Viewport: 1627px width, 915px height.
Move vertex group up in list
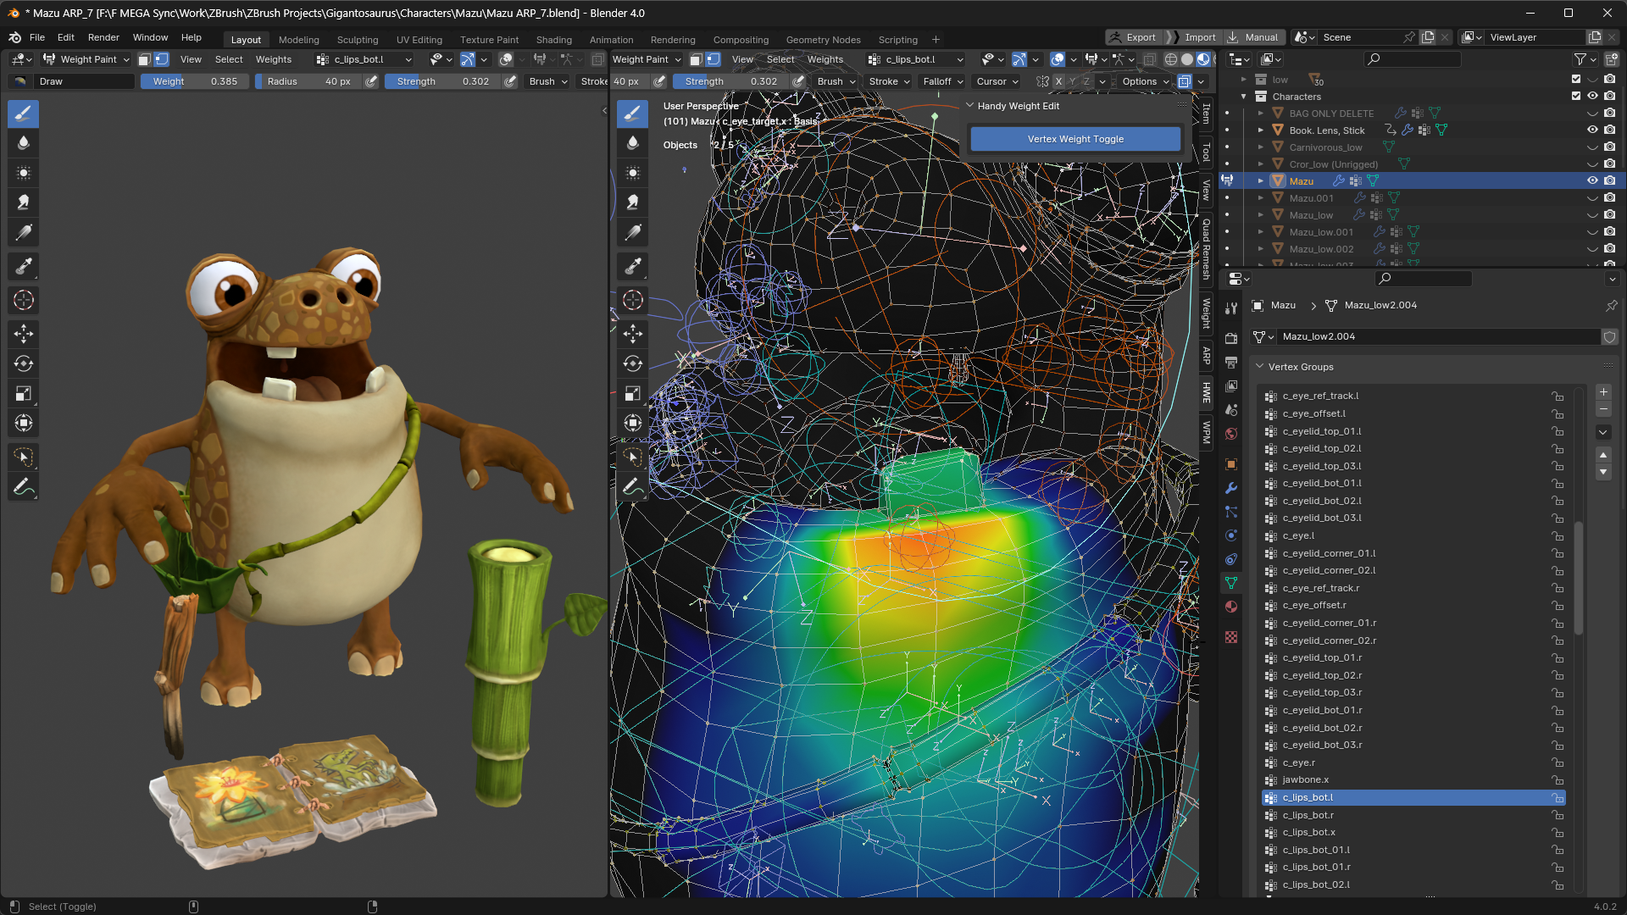1603,455
